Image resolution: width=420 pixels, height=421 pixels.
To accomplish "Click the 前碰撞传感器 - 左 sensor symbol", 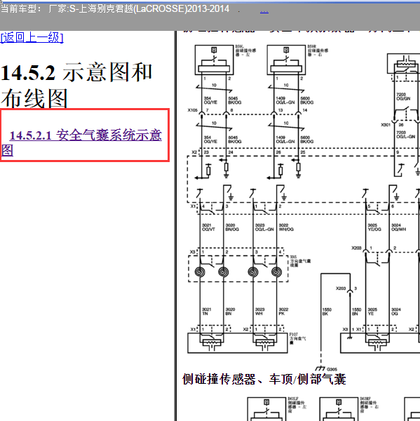I will pos(214,60).
